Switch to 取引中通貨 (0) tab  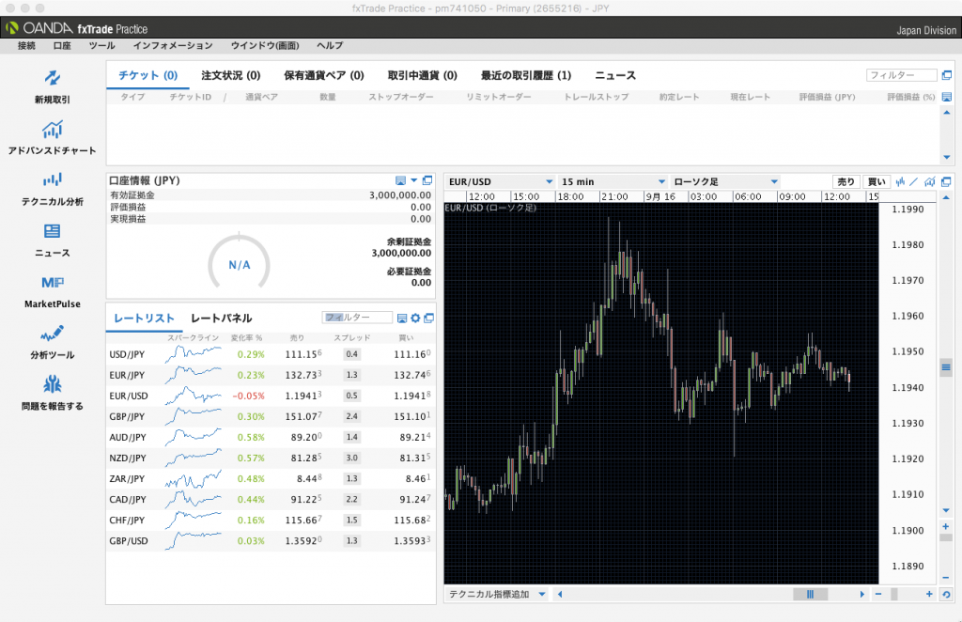422,75
